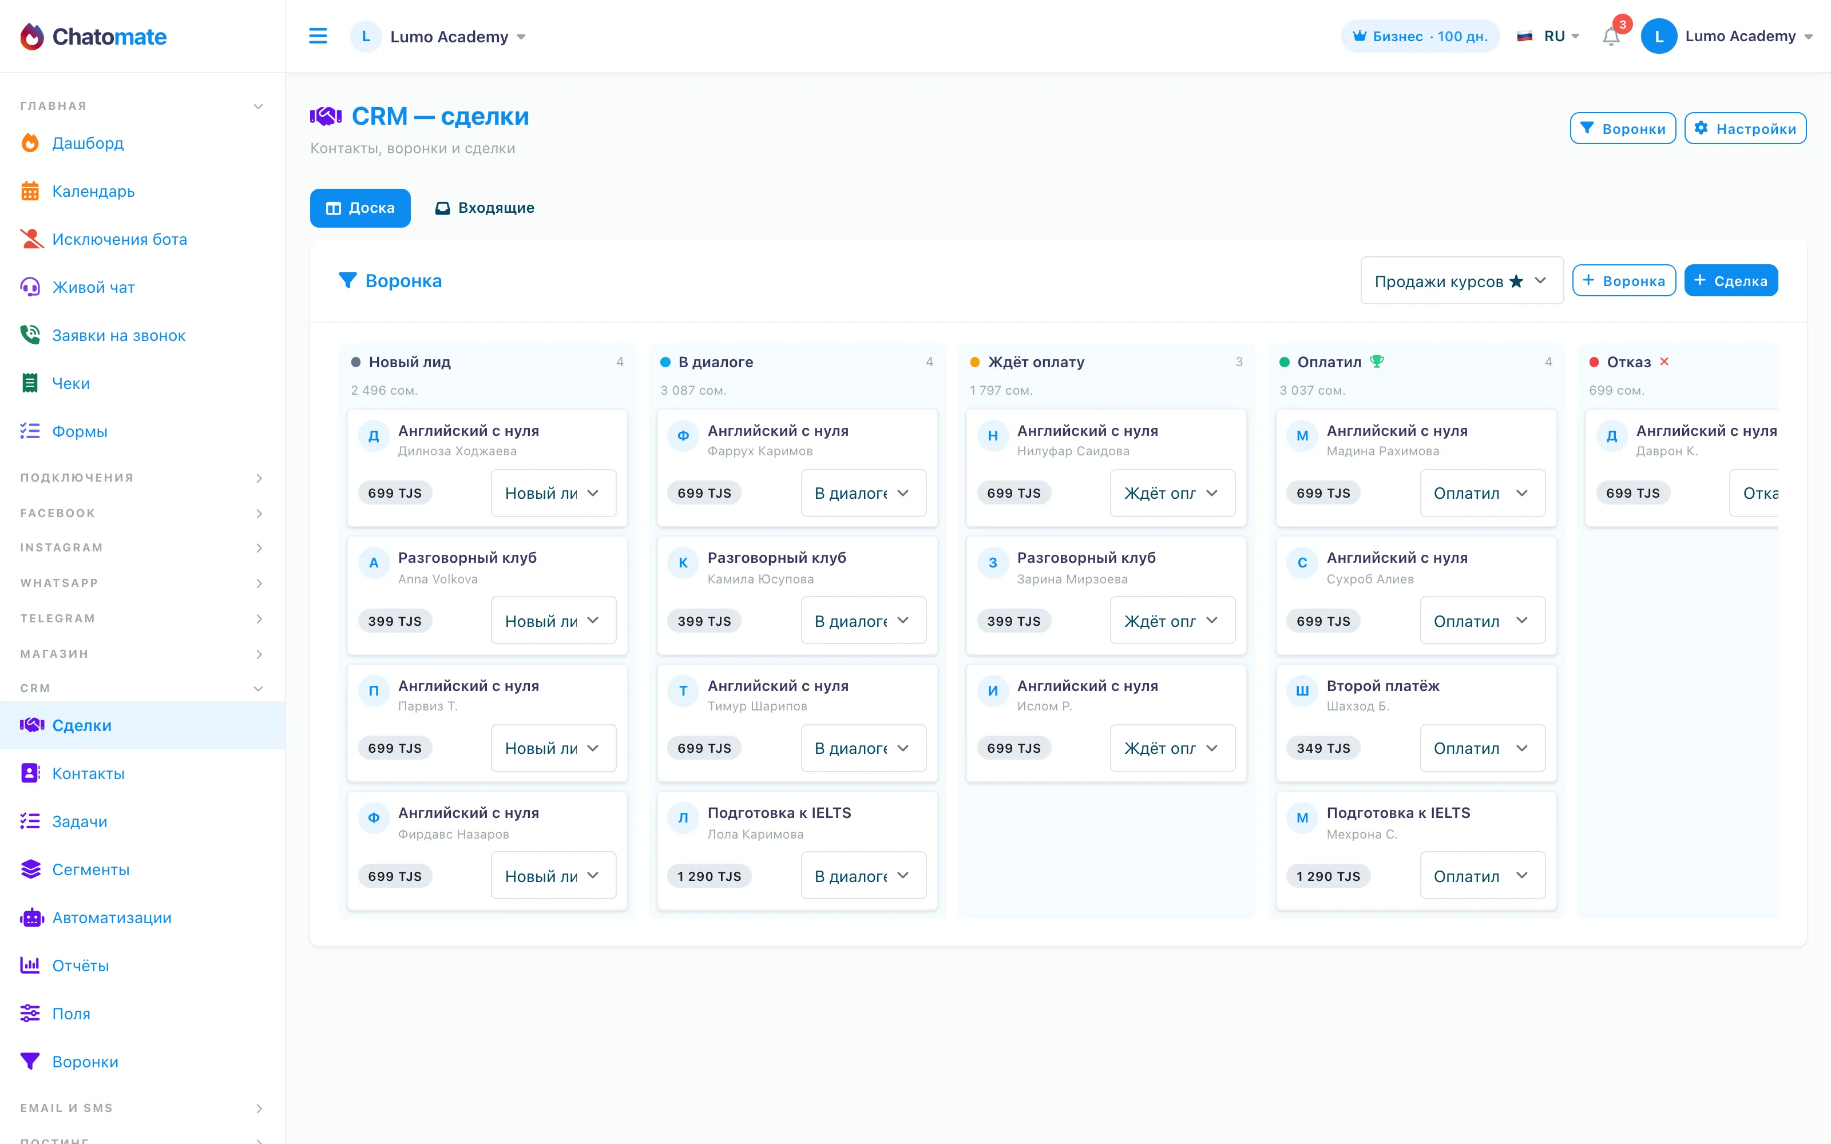
Task: Click the Tasks list icon
Action: click(30, 821)
